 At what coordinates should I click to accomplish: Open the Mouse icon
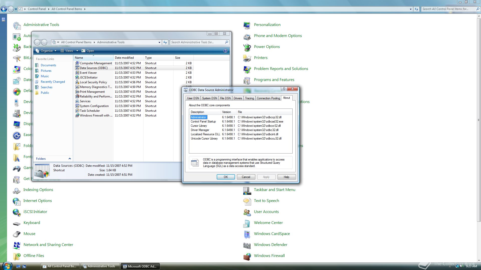tap(17, 234)
